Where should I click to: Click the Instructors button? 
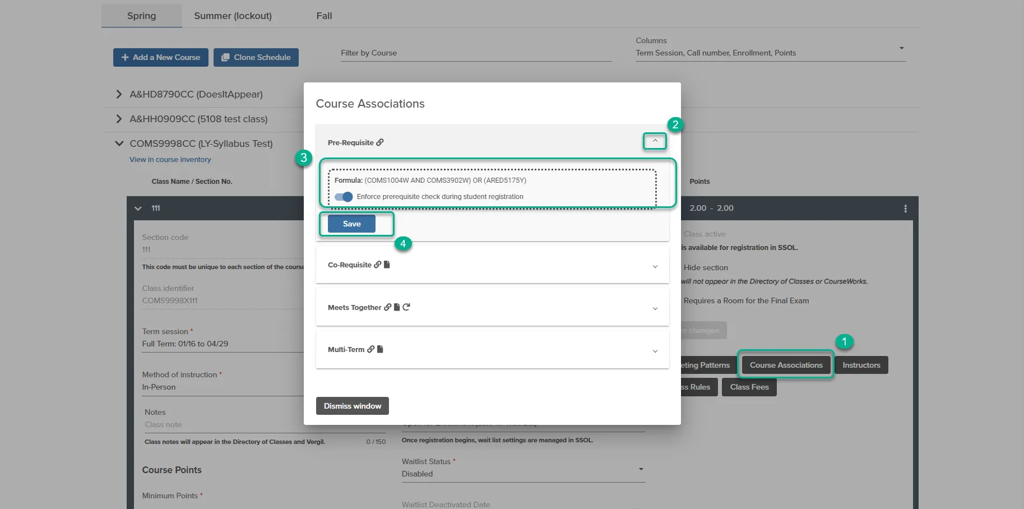point(861,365)
